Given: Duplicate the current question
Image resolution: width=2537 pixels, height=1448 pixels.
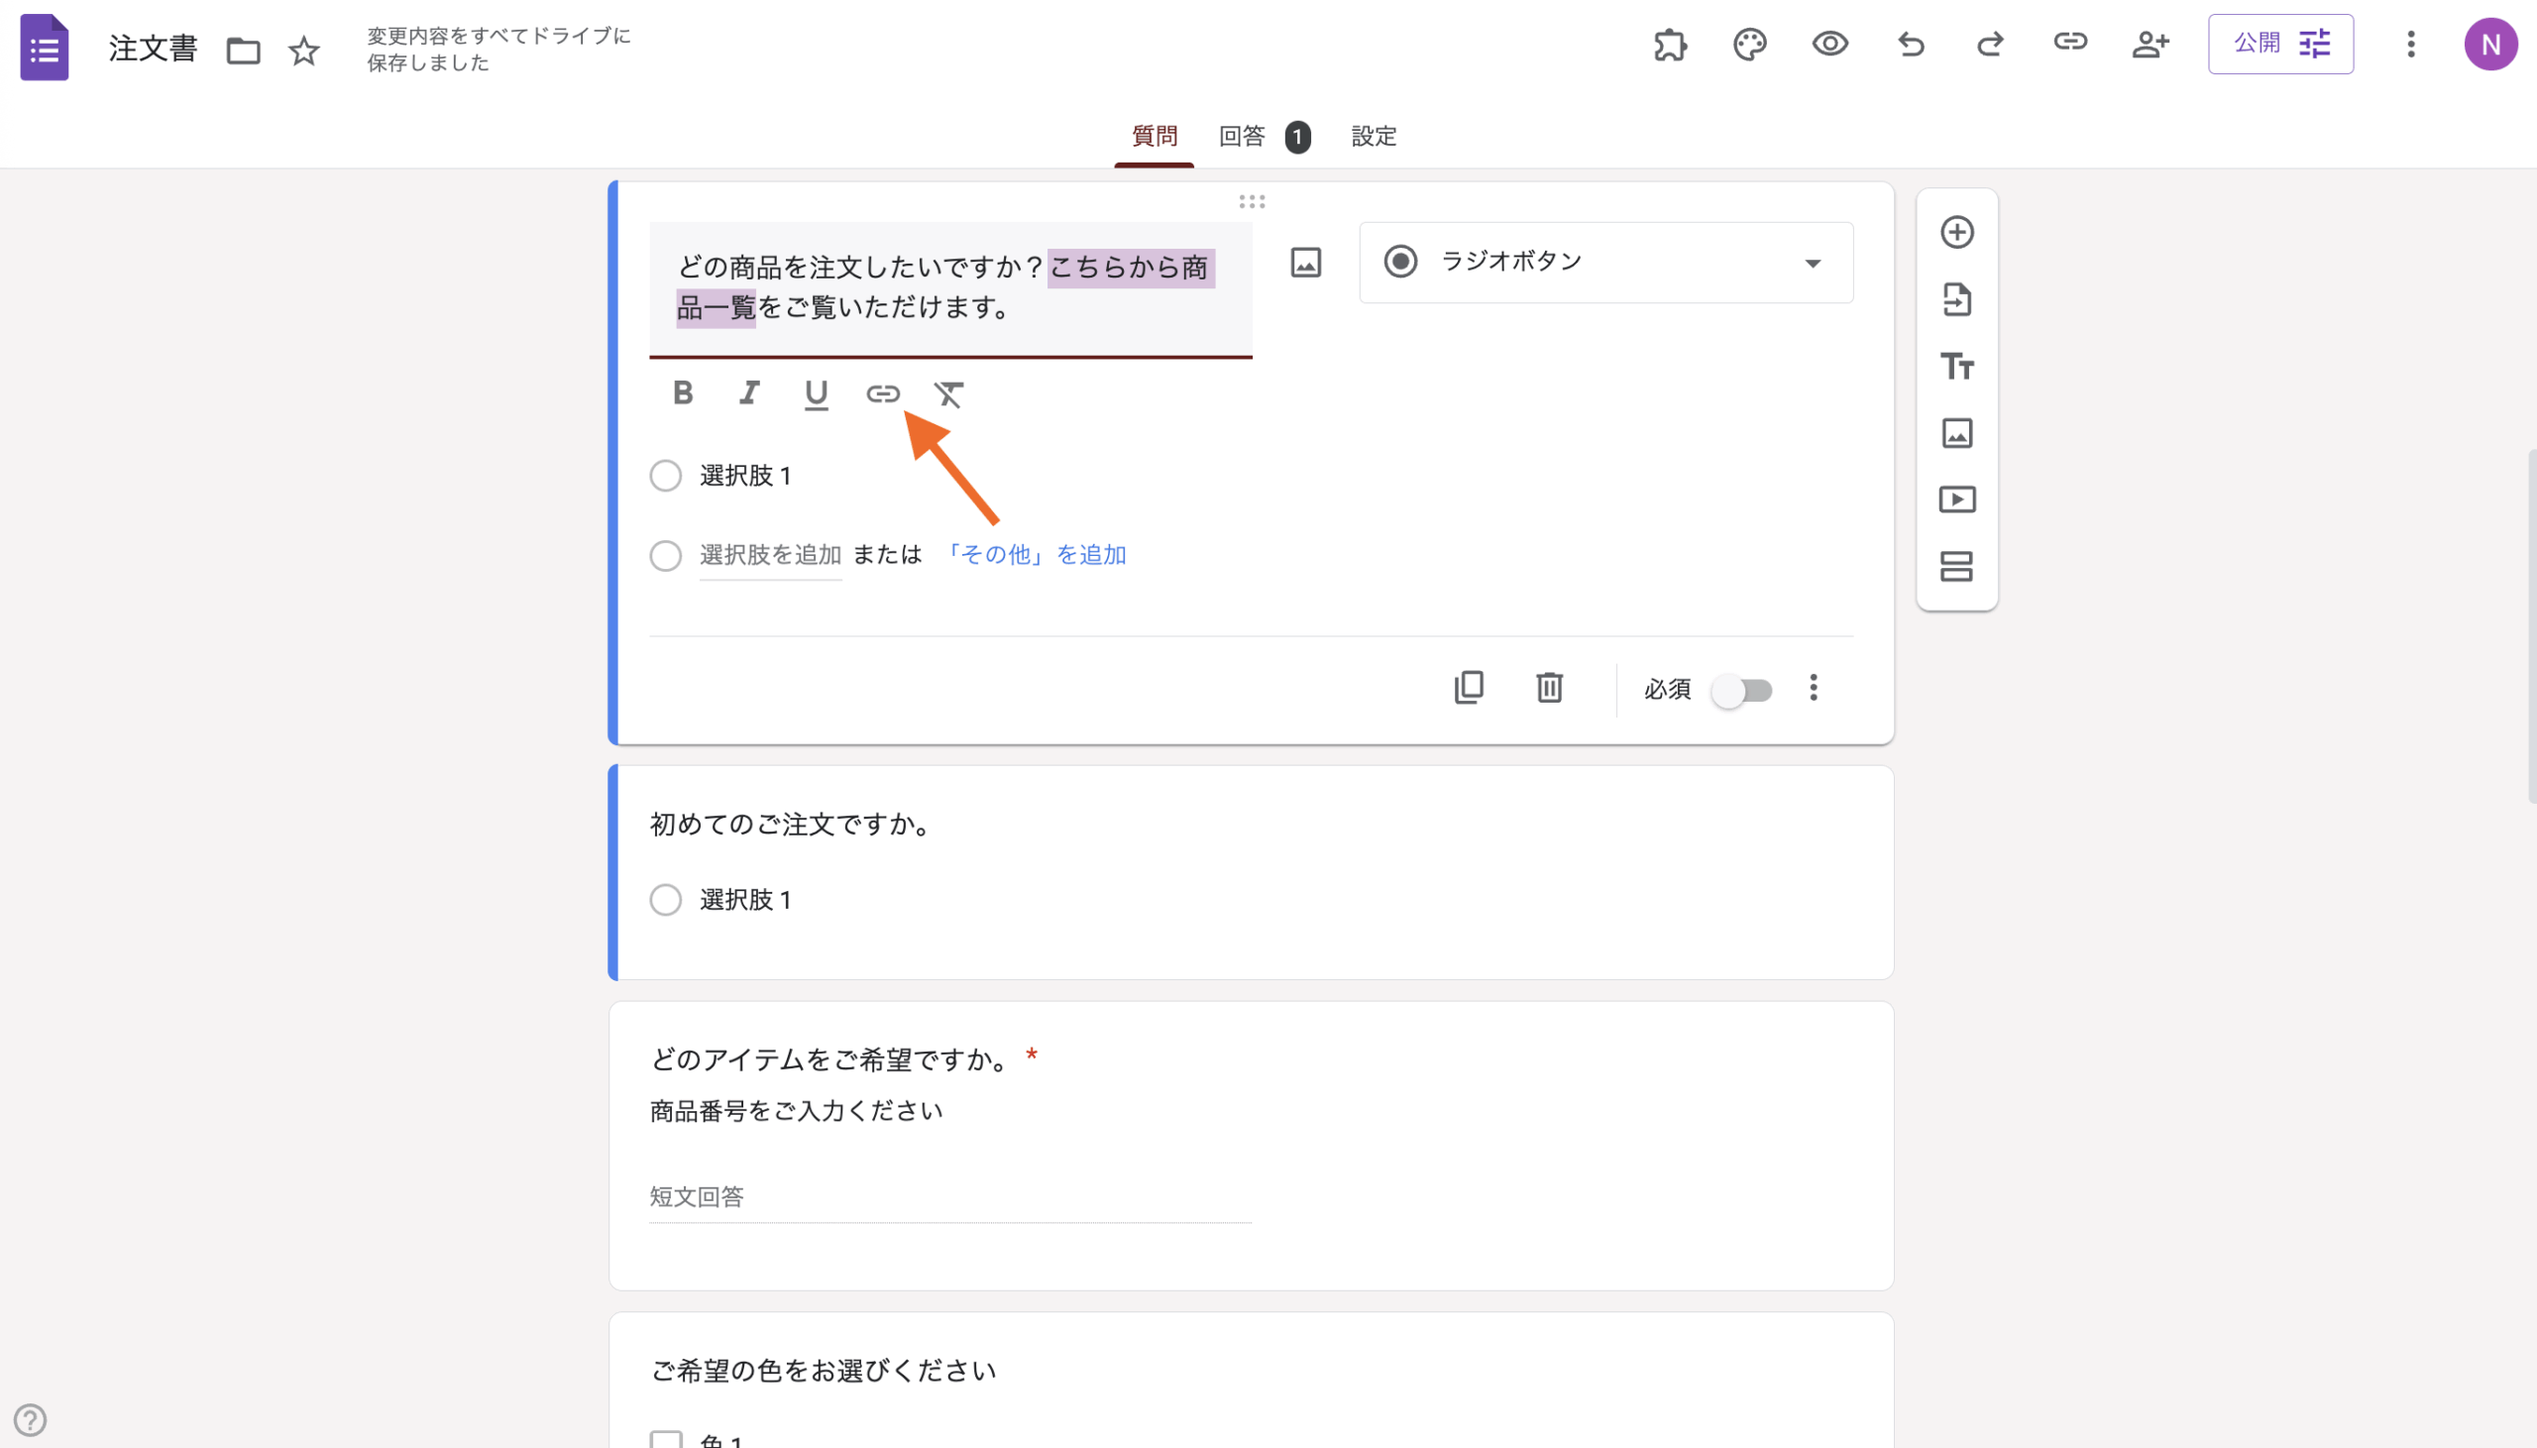Looking at the screenshot, I should 1469,688.
